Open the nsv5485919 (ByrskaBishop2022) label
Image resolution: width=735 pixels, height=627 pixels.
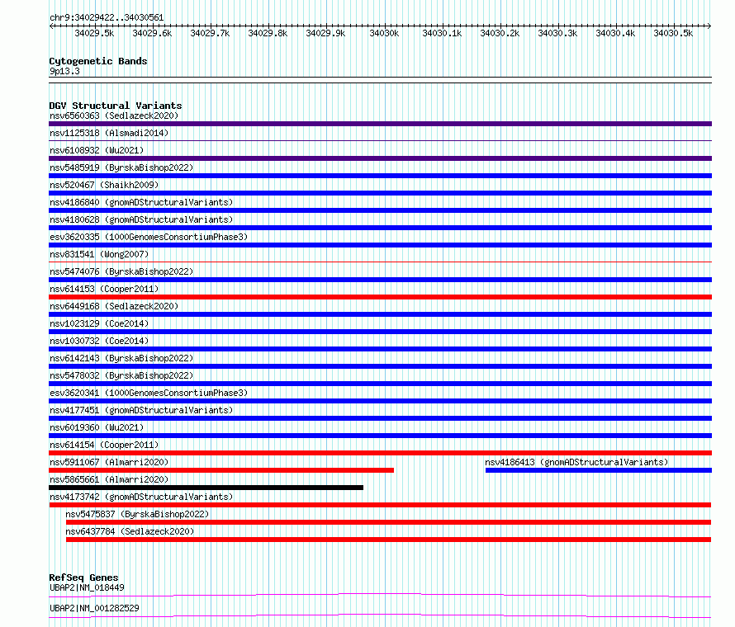[x=121, y=167]
